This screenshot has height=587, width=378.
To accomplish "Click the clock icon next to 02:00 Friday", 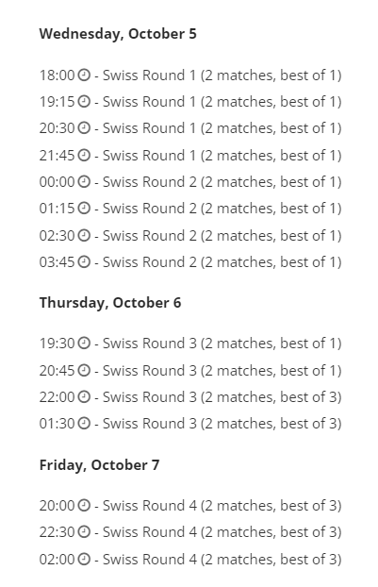I will pyautogui.click(x=84, y=559).
